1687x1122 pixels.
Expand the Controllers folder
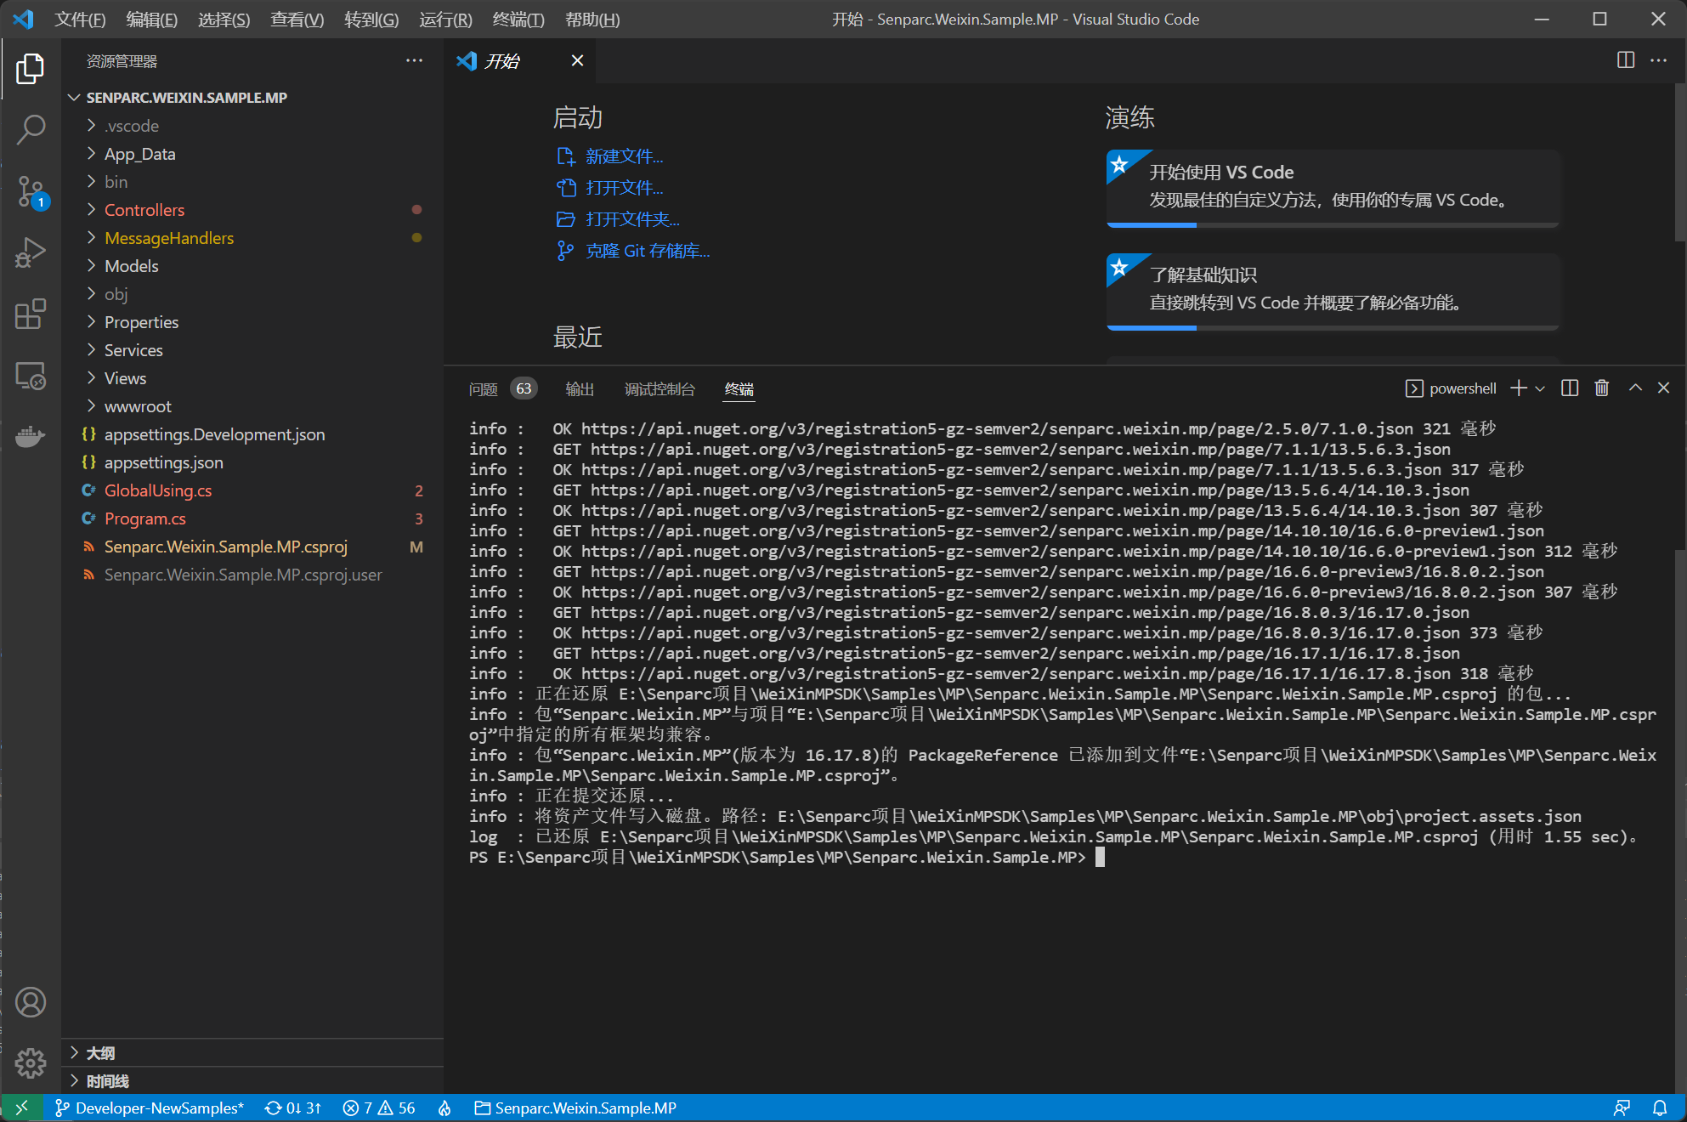click(144, 209)
